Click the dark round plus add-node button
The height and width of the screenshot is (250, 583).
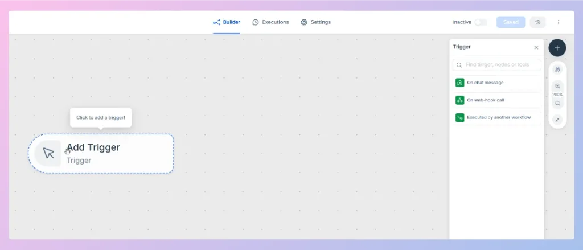click(x=557, y=48)
